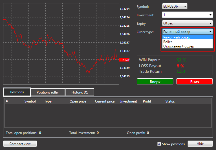Click the Symbol column header

[30, 101]
